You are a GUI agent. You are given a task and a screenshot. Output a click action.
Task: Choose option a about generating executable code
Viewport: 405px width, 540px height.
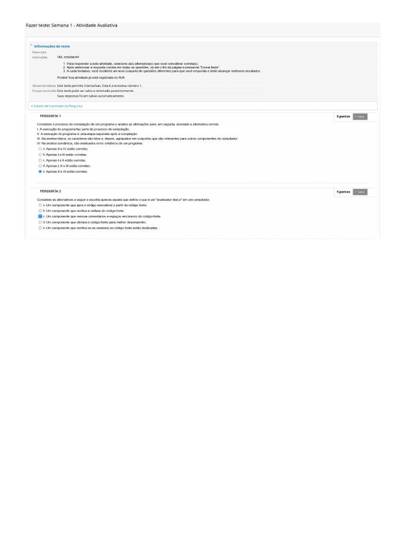point(40,205)
